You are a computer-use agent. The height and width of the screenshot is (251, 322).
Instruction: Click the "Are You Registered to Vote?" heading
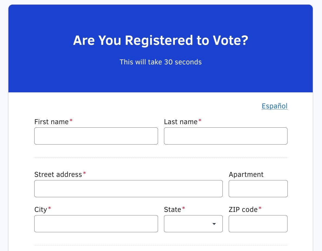160,41
